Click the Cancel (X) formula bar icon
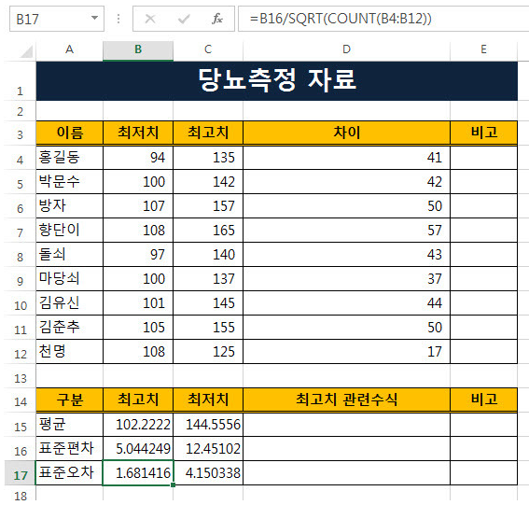 150,19
